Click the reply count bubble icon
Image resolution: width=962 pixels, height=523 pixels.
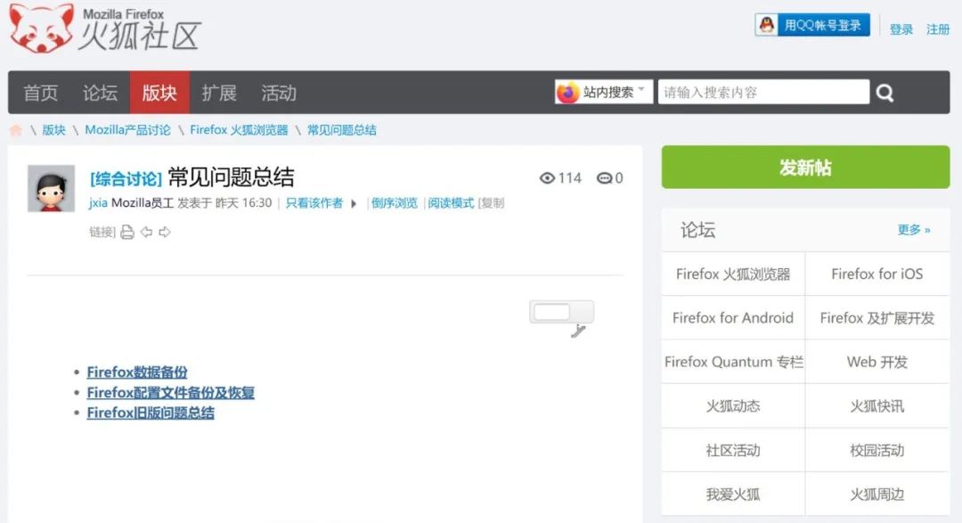604,178
